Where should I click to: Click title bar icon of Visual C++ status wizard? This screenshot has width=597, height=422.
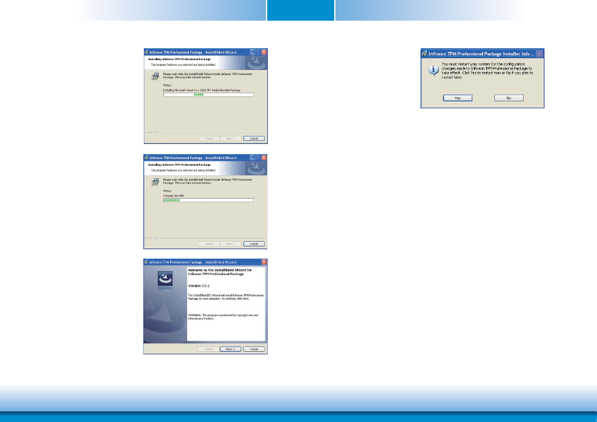146,52
